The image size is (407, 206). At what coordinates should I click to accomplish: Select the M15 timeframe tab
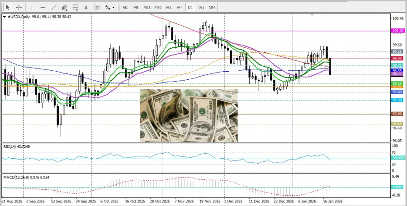click(x=147, y=7)
